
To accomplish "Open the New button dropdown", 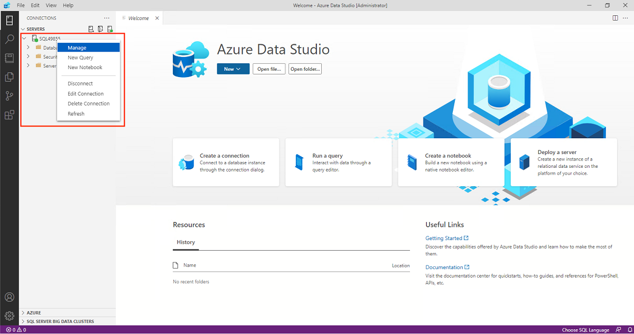I will [x=233, y=69].
